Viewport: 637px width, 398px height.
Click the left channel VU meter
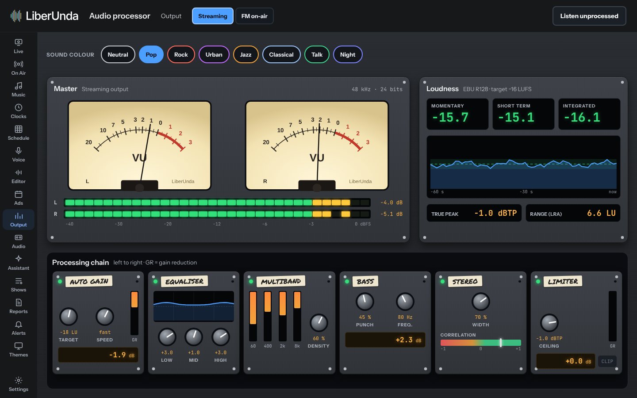pyautogui.click(x=139, y=145)
